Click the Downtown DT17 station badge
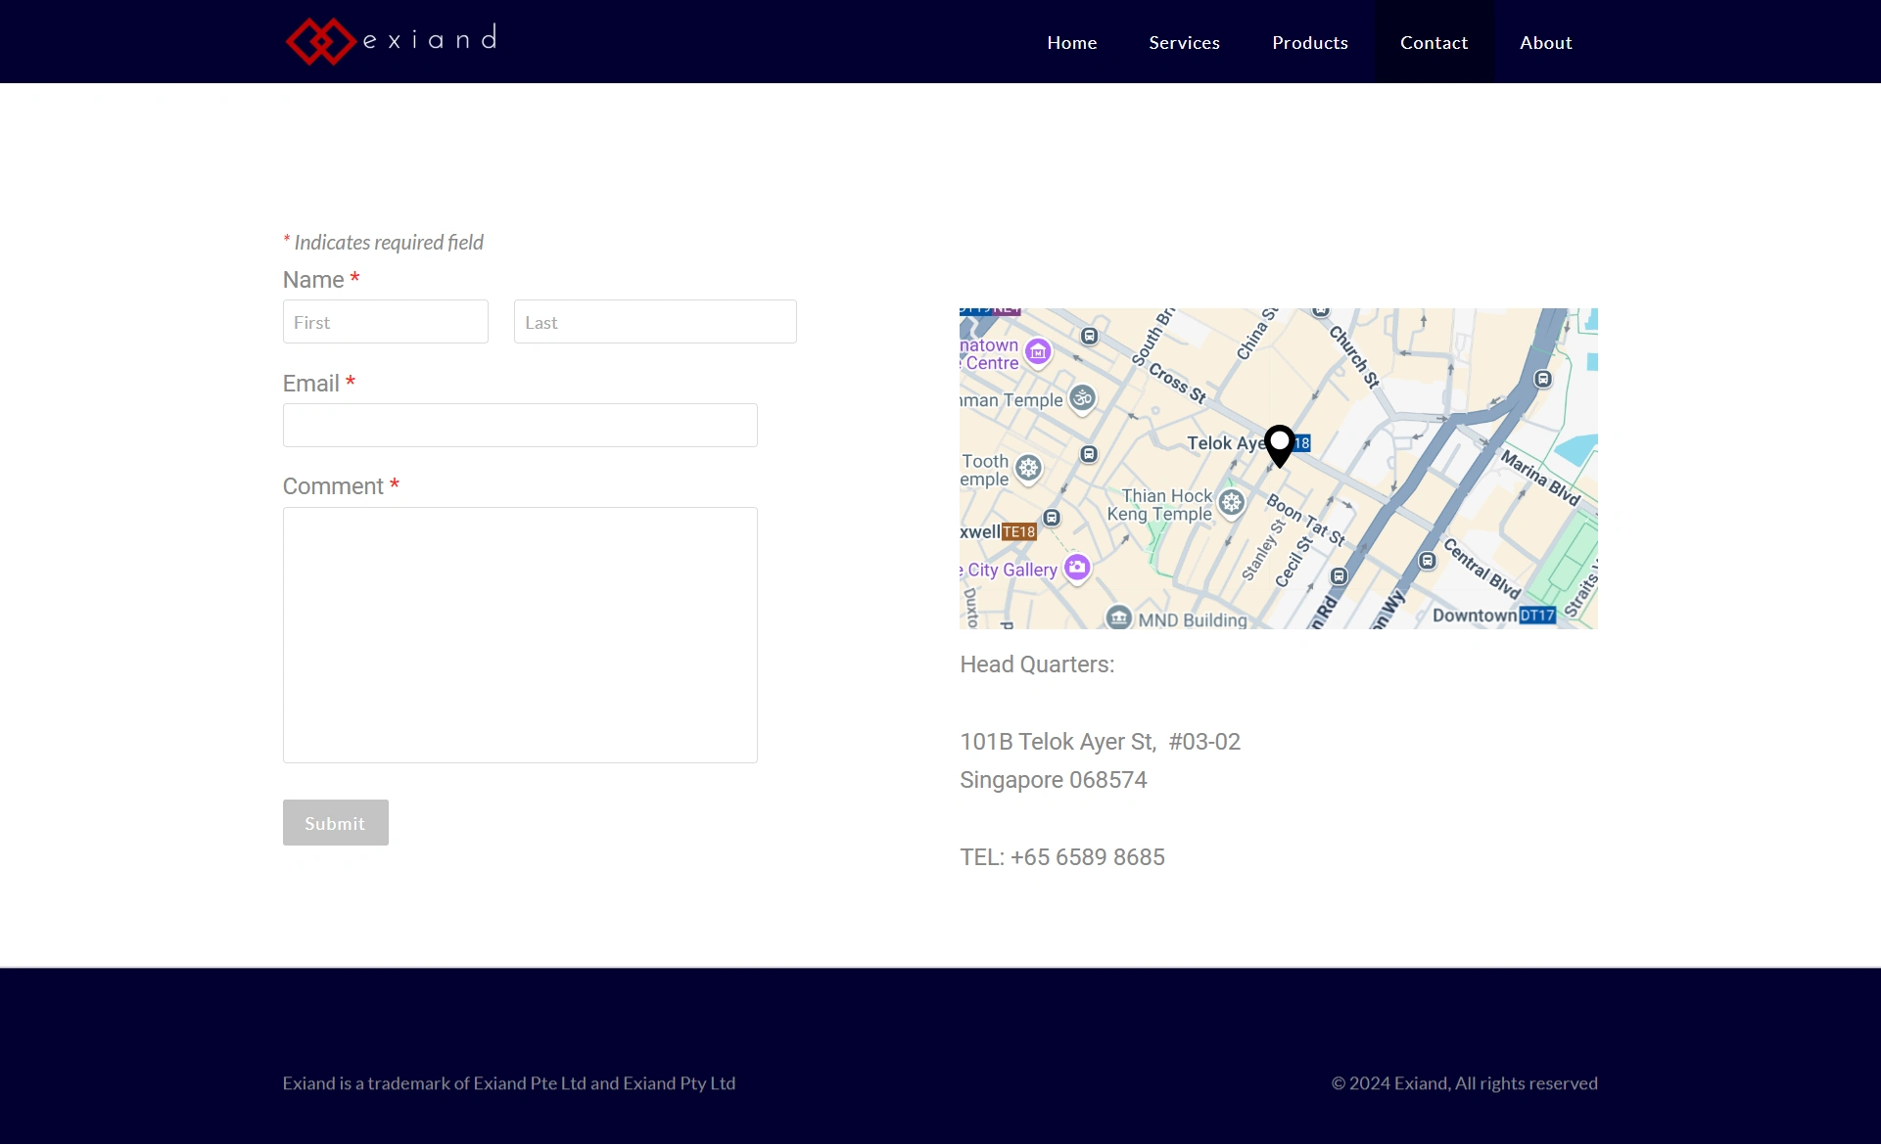This screenshot has width=1881, height=1145. coord(1537,616)
